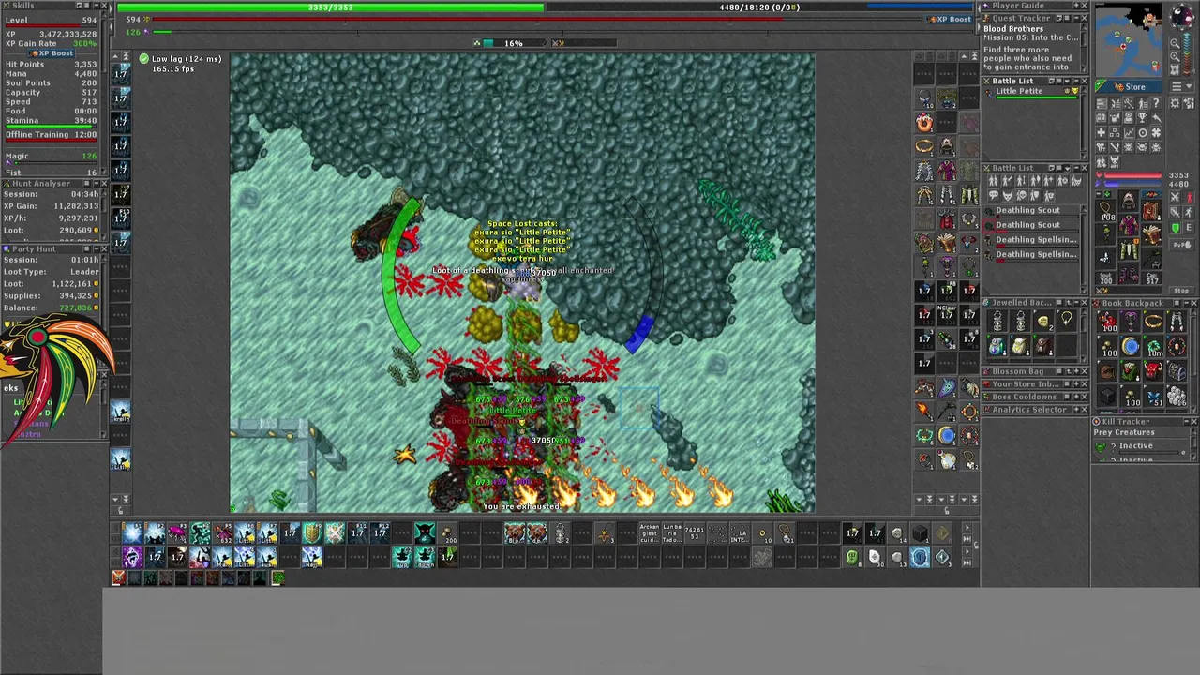
Task: Click the Kill Tracker panel title
Action: [1126, 421]
